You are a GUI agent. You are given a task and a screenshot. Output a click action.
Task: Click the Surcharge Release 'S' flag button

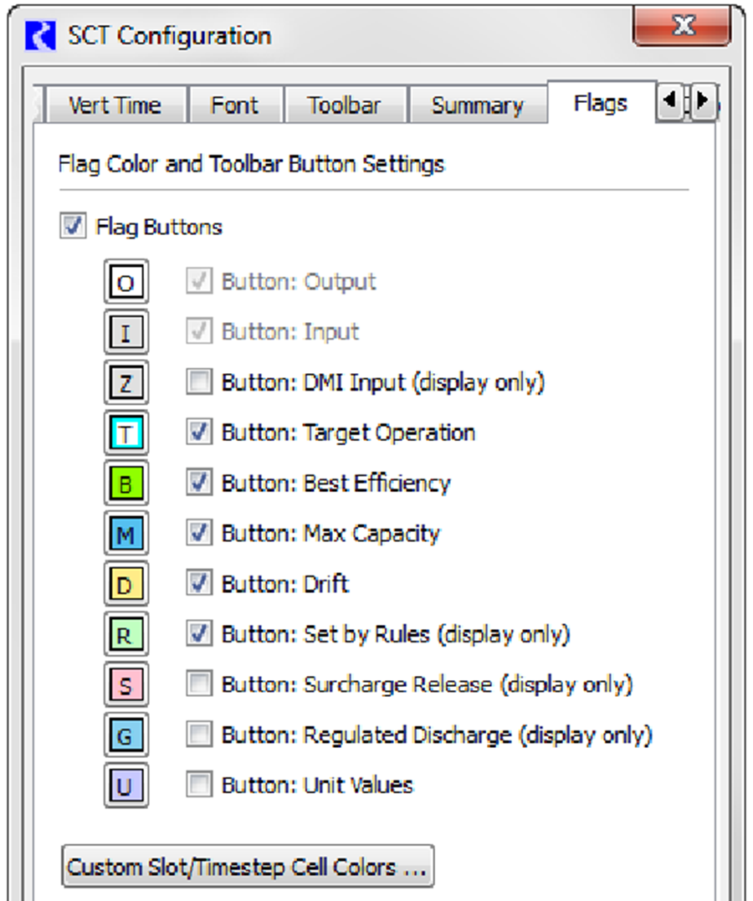pos(125,685)
